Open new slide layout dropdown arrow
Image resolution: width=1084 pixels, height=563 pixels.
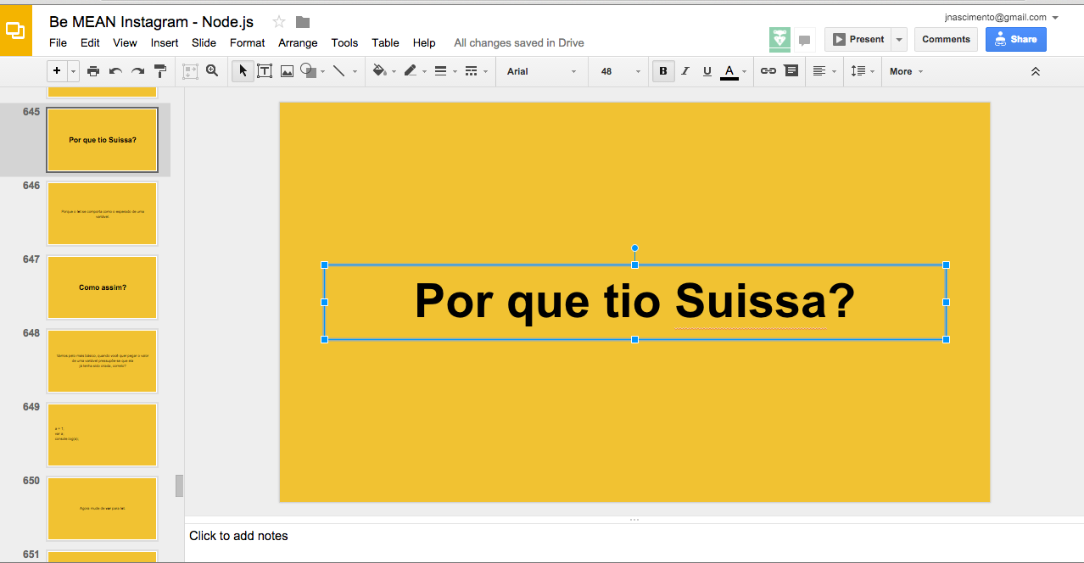click(x=74, y=71)
